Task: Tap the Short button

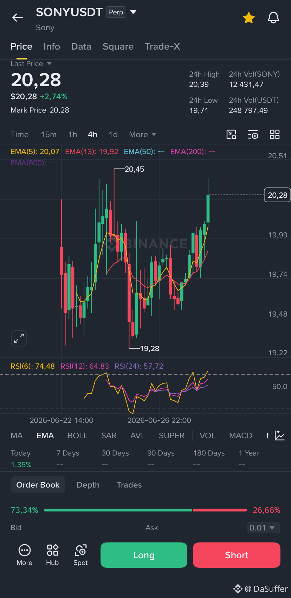Action: point(237,555)
